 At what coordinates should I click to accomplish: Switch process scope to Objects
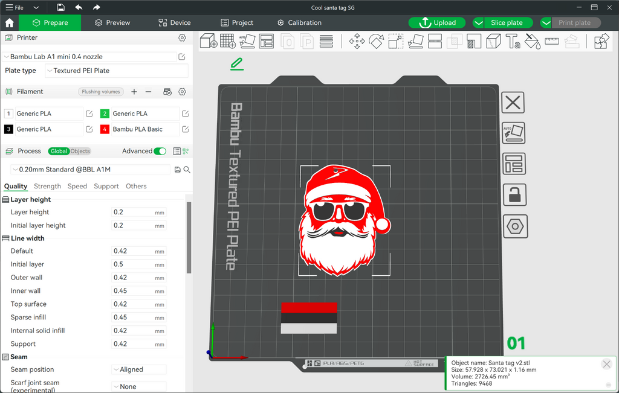80,152
